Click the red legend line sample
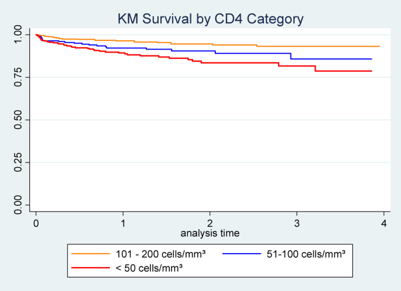The height and width of the screenshot is (291, 401). click(x=91, y=268)
